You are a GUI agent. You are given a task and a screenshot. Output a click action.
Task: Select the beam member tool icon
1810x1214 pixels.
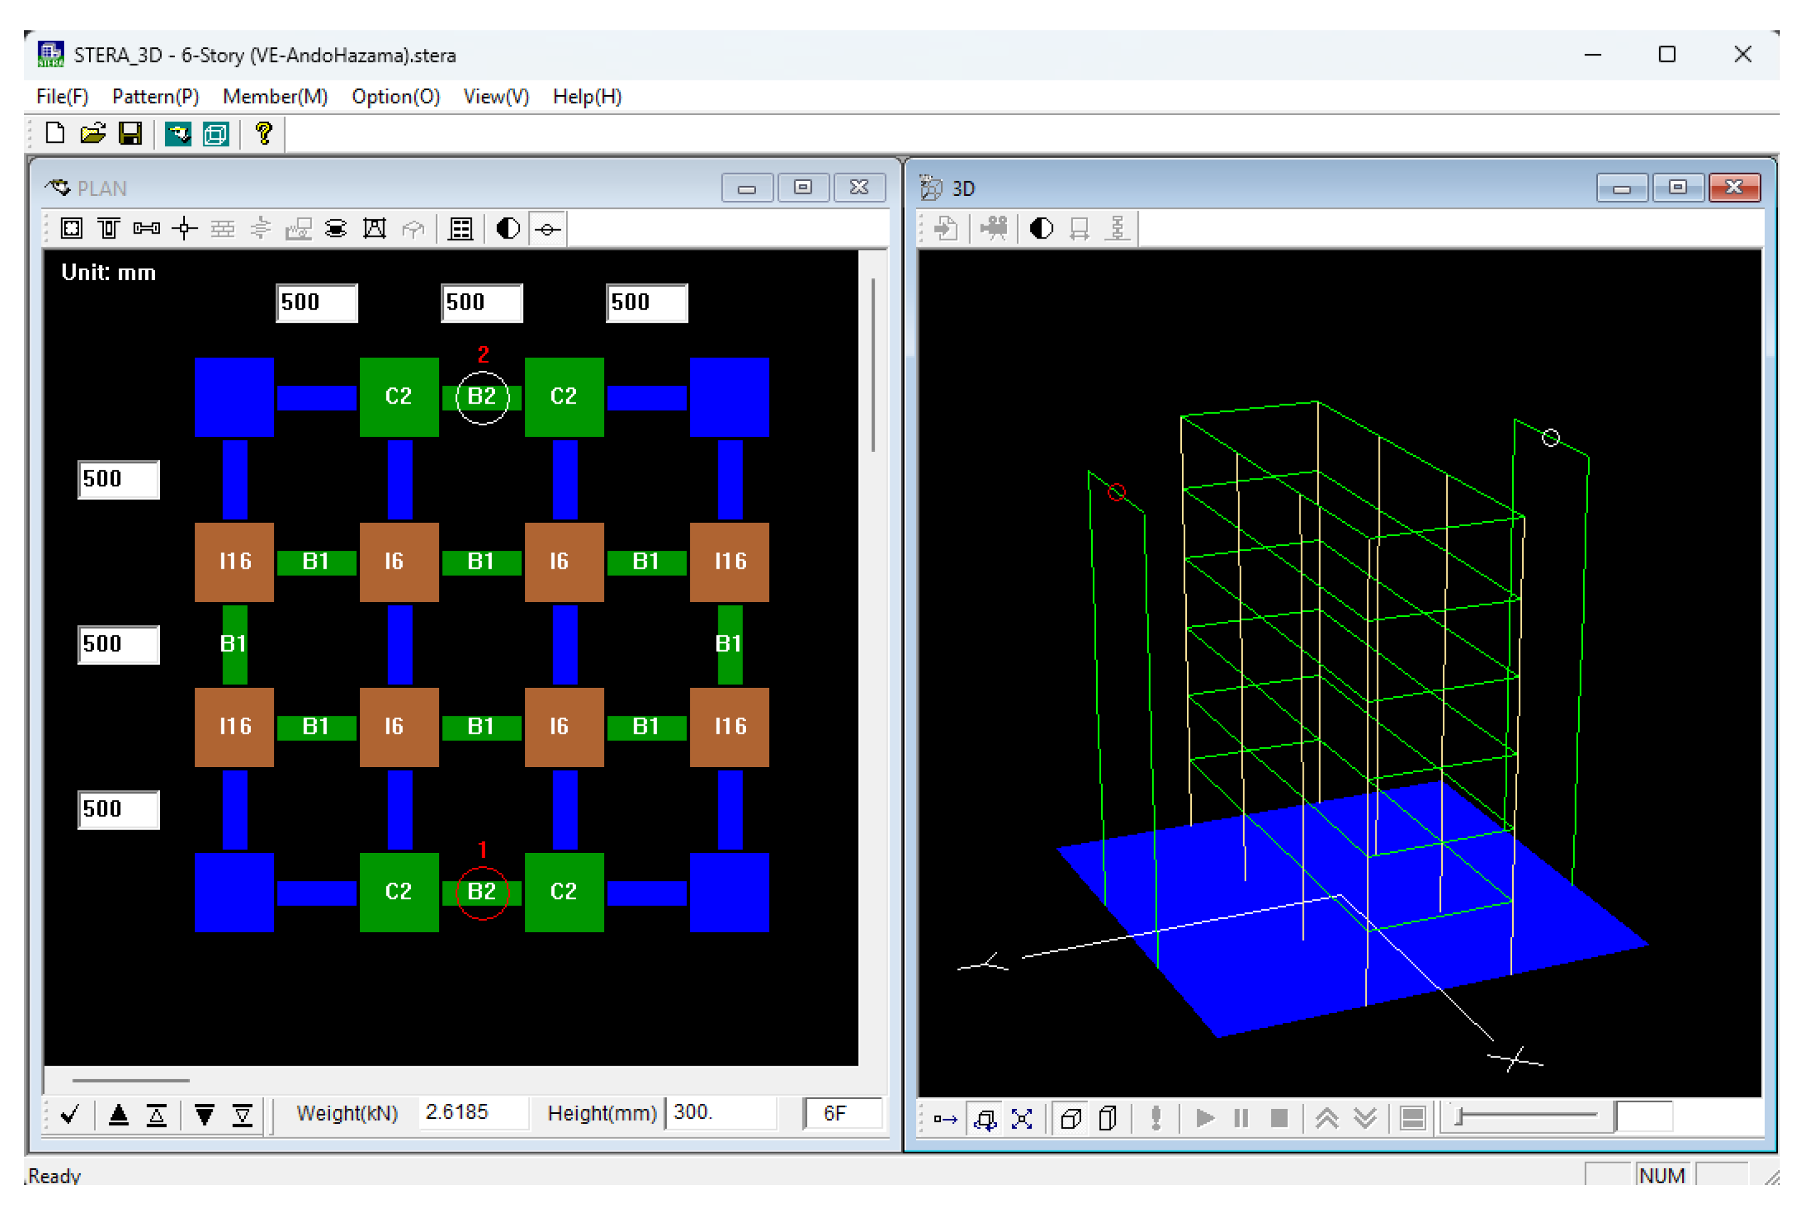pos(109,229)
